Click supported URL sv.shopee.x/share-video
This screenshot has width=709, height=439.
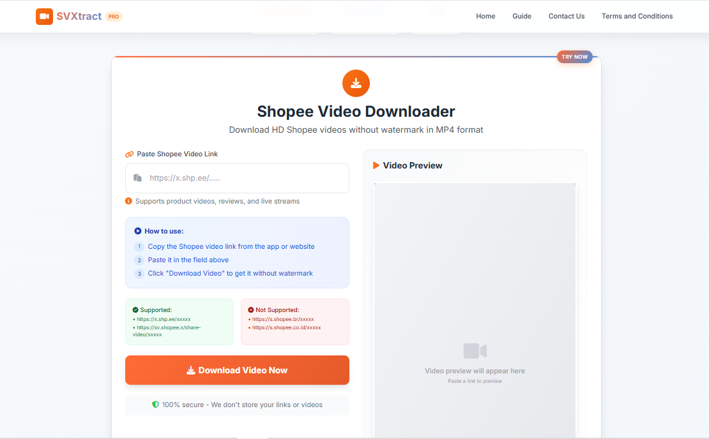point(167,331)
